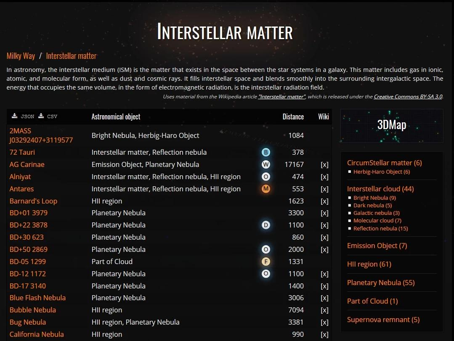This screenshot has width=454, height=341.
Task: Open the 3DMap thumbnail
Action: (x=391, y=126)
